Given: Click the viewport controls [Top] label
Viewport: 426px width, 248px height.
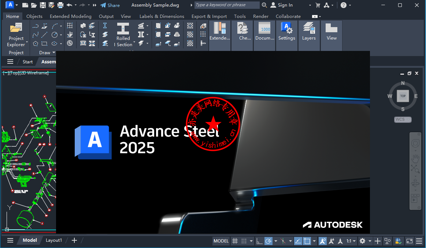Looking at the screenshot, I should point(14,73).
